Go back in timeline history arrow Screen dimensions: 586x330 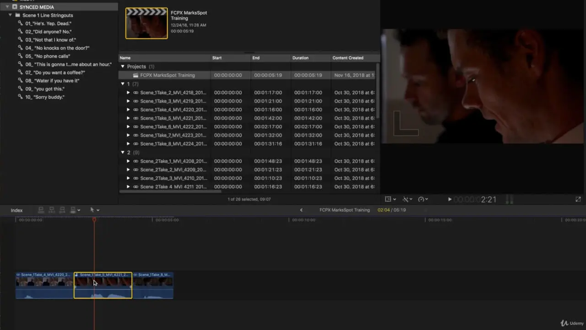click(301, 210)
